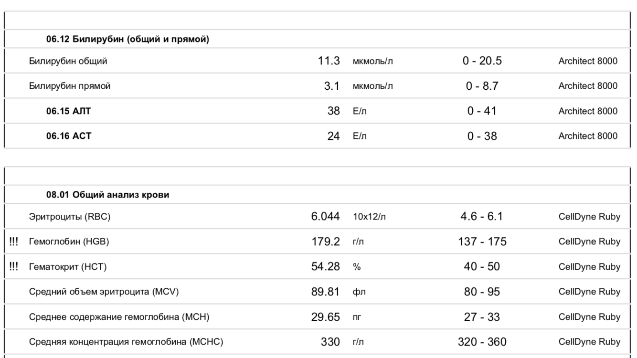Screen dimensions: 637x358
Task: Click the АСТ reference range 0 - 38
Action: click(x=482, y=136)
